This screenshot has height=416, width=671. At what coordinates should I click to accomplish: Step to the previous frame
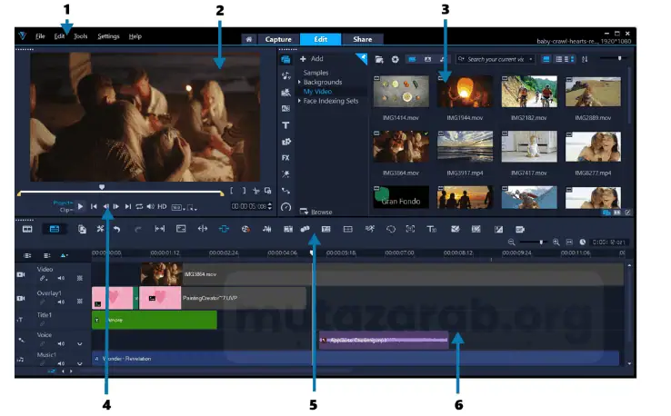coord(105,206)
